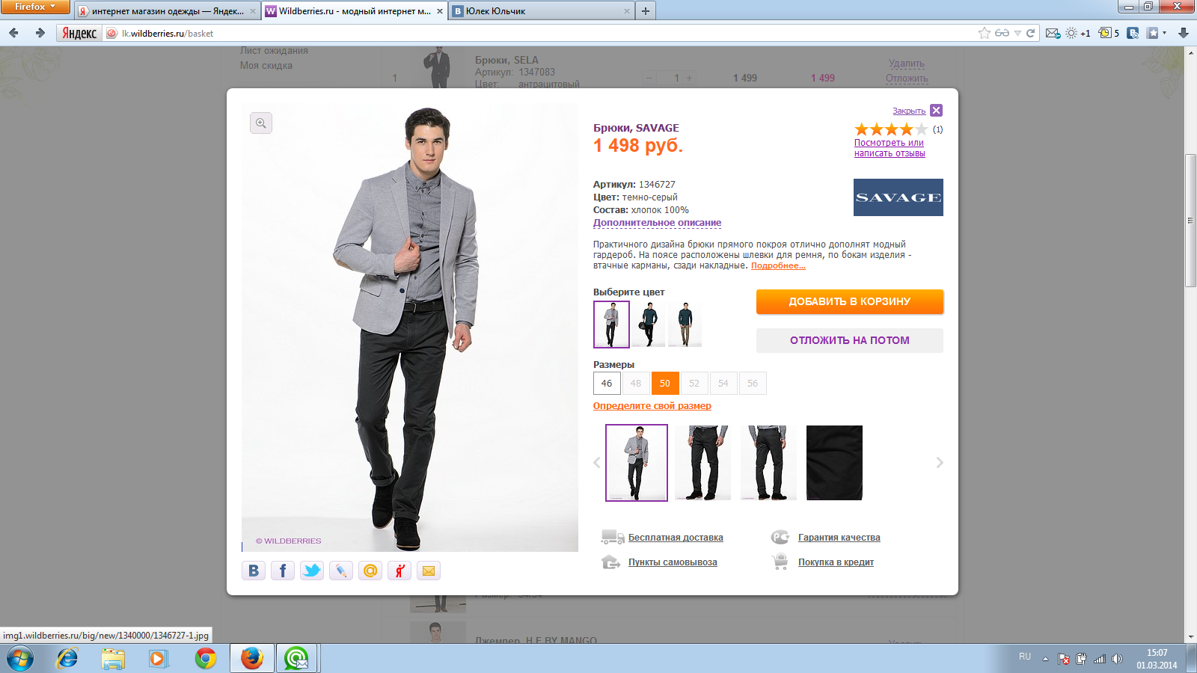This screenshot has width=1197, height=673.
Task: Open Windows Explorer from taskbar
Action: coord(114,659)
